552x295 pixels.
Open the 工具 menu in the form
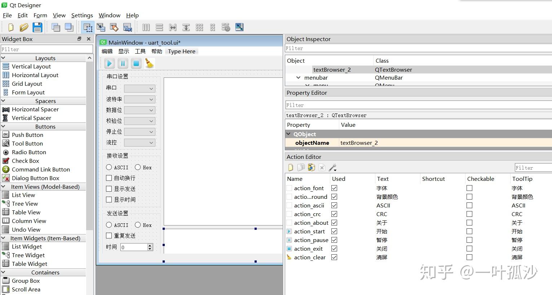[x=140, y=52]
